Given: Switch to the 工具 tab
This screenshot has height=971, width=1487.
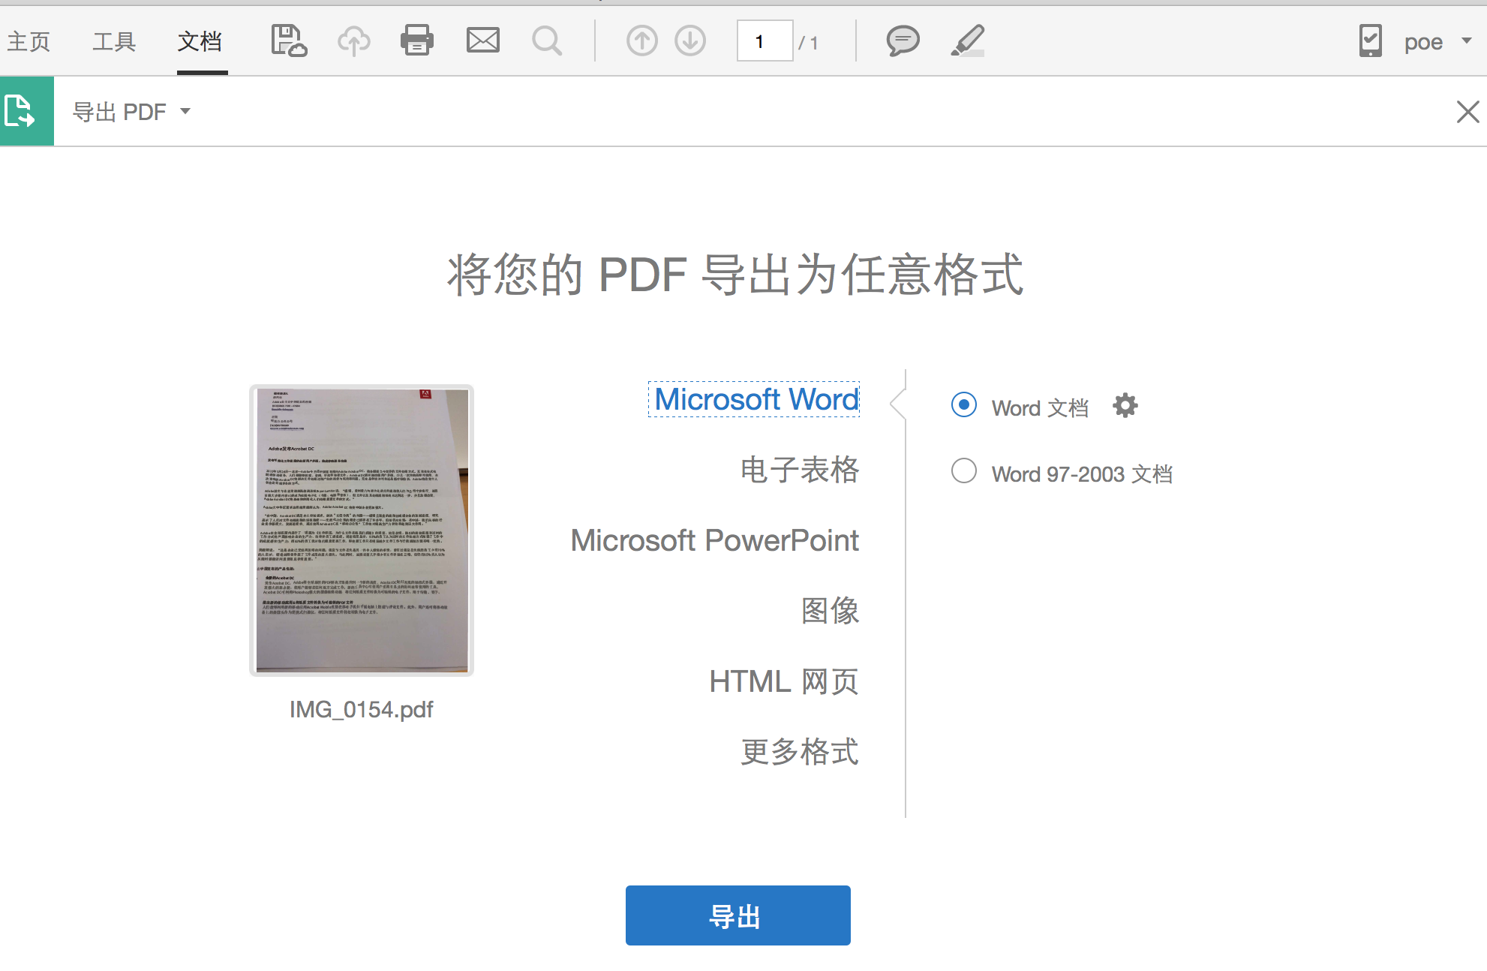Looking at the screenshot, I should 114,41.
